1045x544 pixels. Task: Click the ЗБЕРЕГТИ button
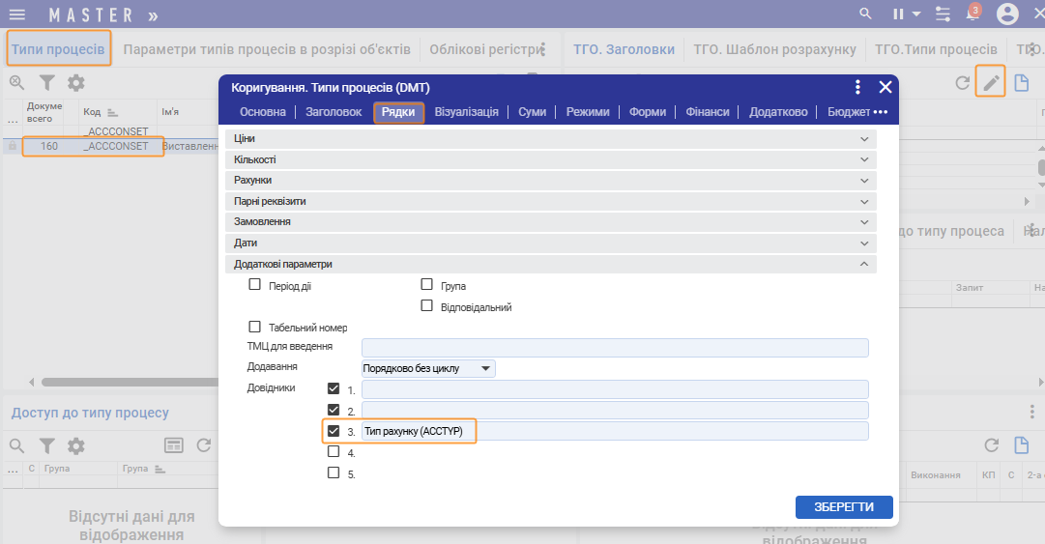pos(844,506)
